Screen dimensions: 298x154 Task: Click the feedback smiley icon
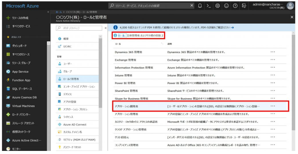[x=227, y=6]
